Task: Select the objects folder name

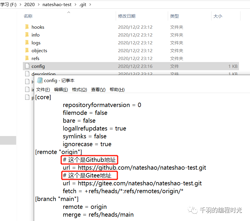Action: [x=39, y=51]
